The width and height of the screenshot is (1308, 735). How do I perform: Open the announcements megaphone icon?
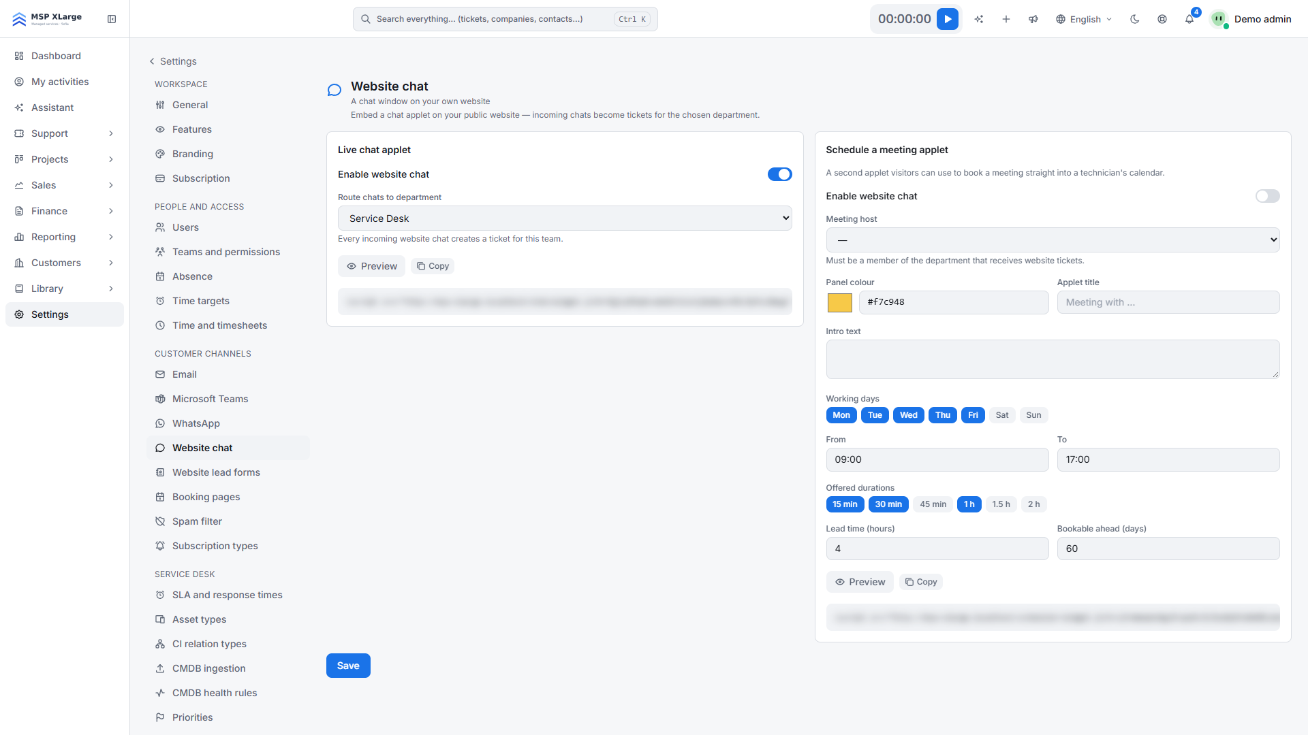click(1033, 19)
